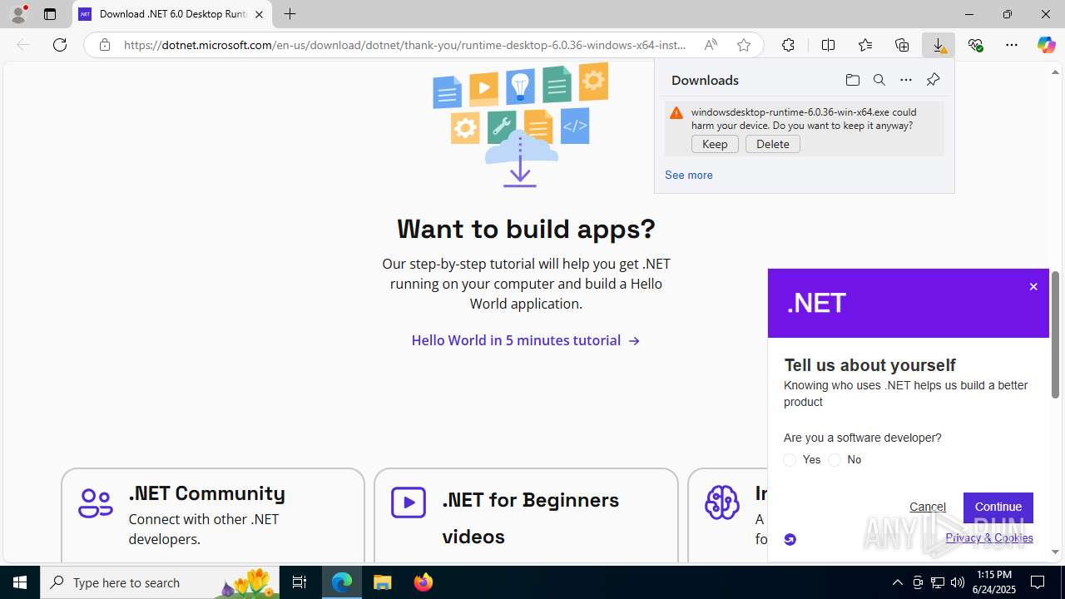Open more options in Downloads panel

(x=906, y=80)
